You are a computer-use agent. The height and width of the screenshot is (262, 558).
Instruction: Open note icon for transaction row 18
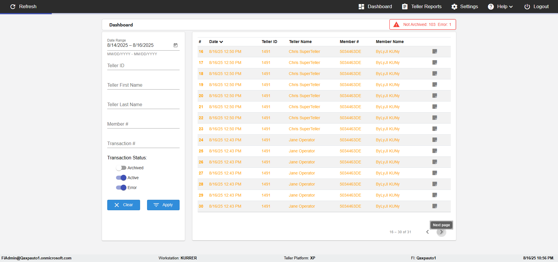pos(435,74)
